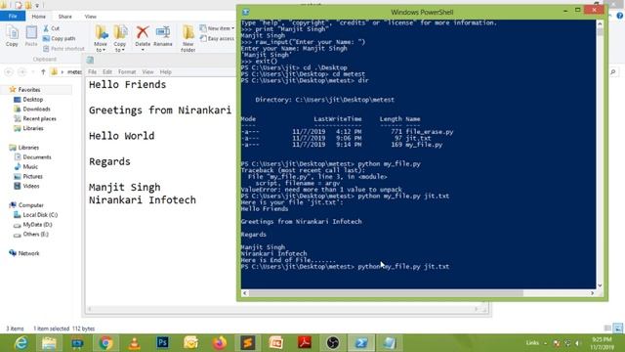Switch to PowerShell via taskbar icon
Image resolution: width=625 pixels, height=352 pixels.
(x=361, y=343)
